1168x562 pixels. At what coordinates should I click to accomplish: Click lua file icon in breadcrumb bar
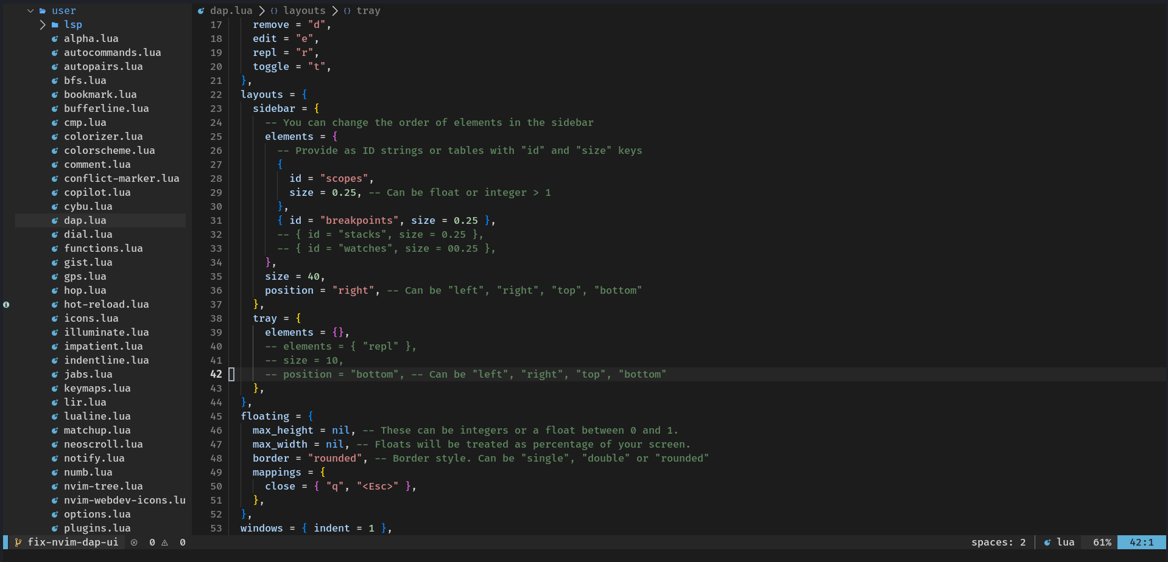pos(201,11)
